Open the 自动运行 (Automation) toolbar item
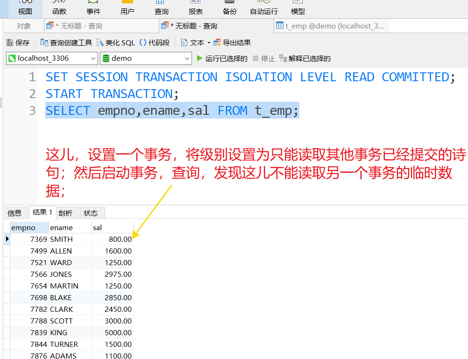Image resolution: width=468 pixels, height=359 pixels. [264, 8]
